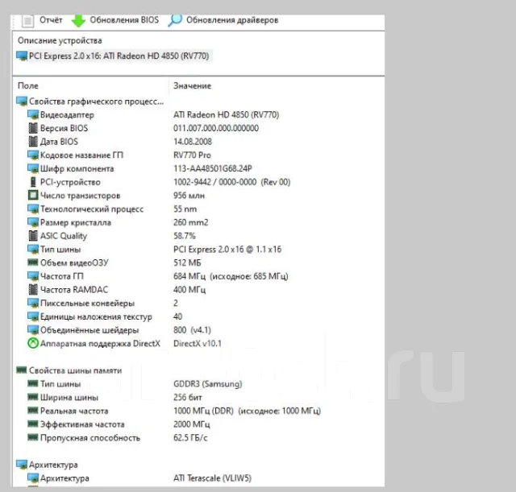Click the Частота ГП icon
Image resolution: width=516 pixels, height=492 pixels.
click(33, 276)
